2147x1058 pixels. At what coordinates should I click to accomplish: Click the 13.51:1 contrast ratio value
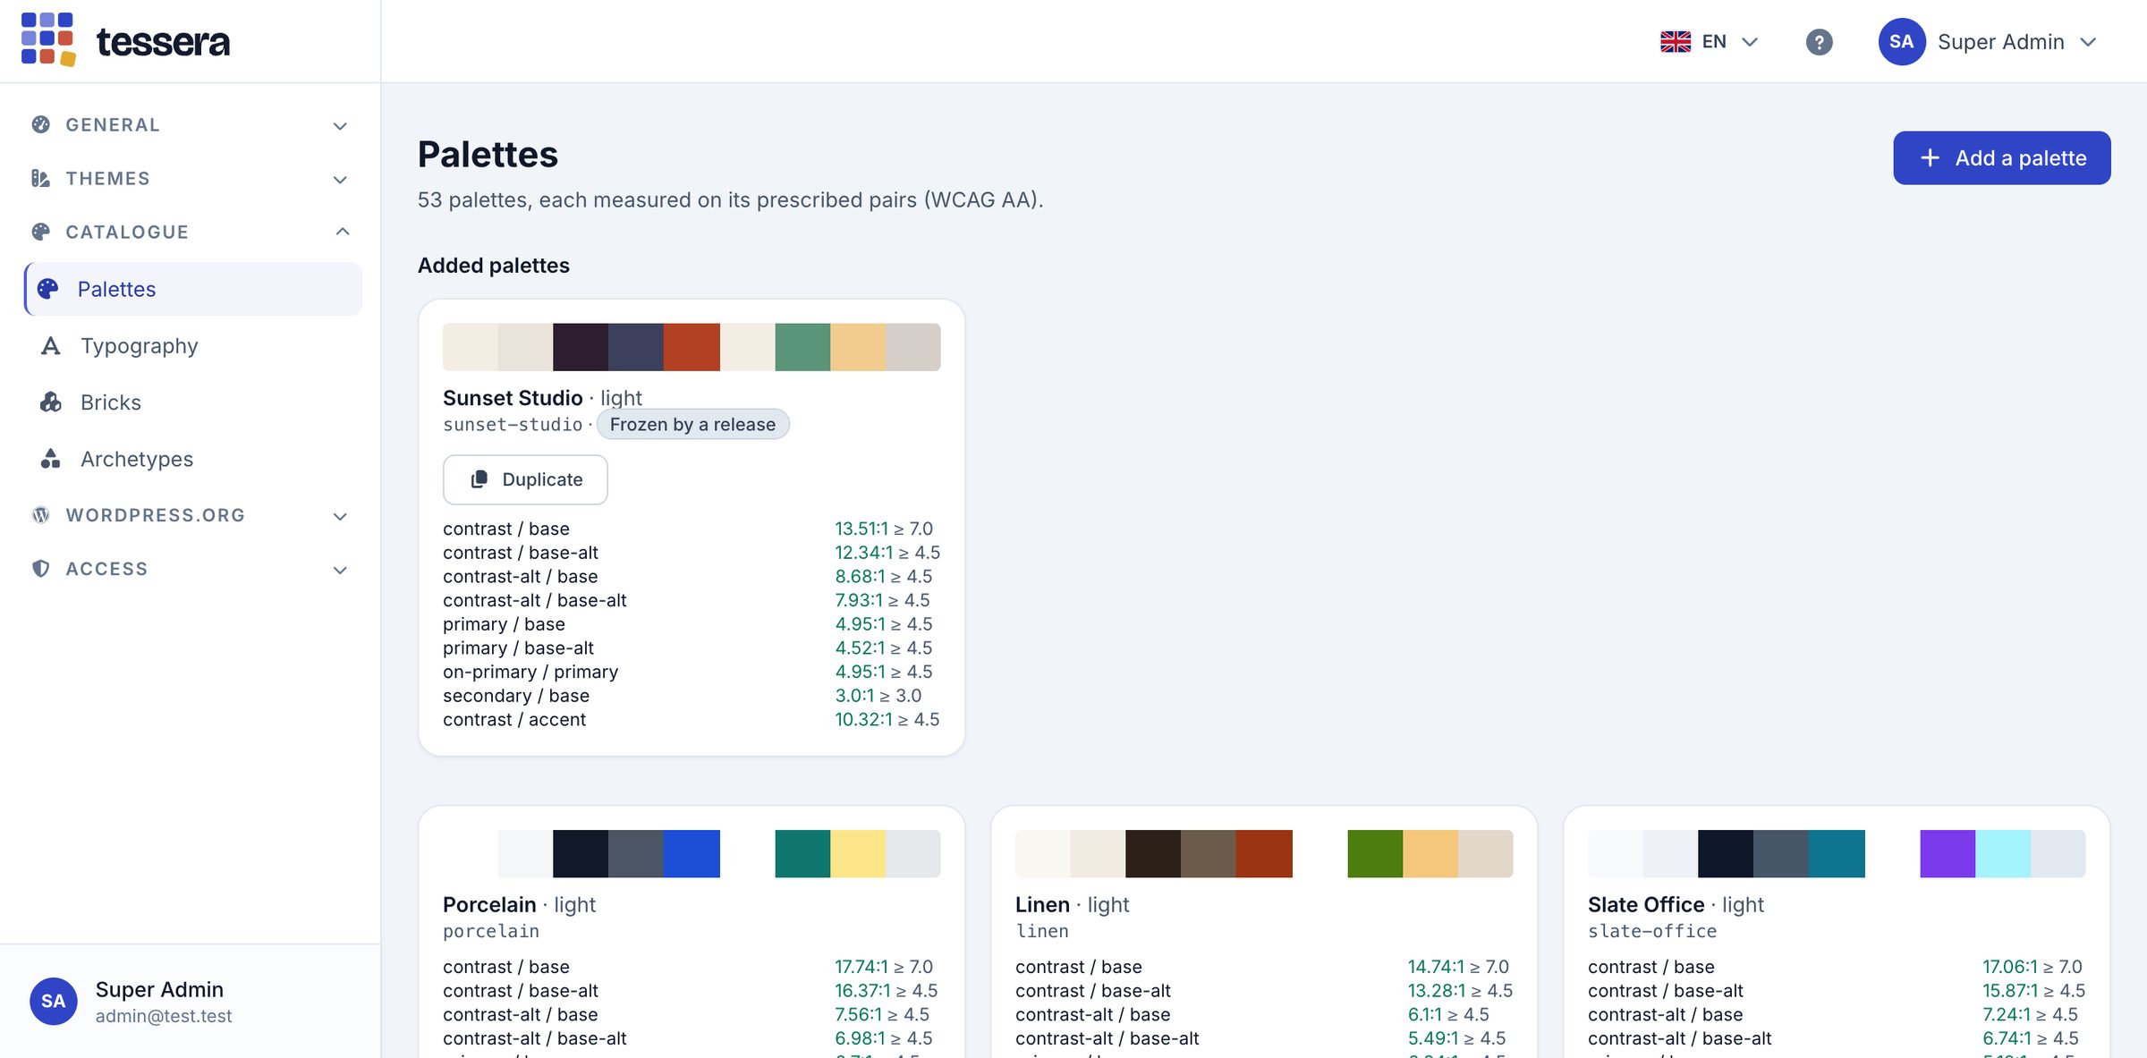(x=861, y=529)
